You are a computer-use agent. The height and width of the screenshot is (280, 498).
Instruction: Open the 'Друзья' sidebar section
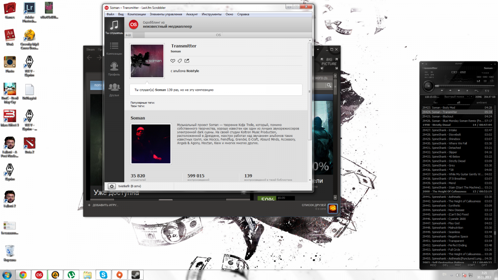[114, 89]
